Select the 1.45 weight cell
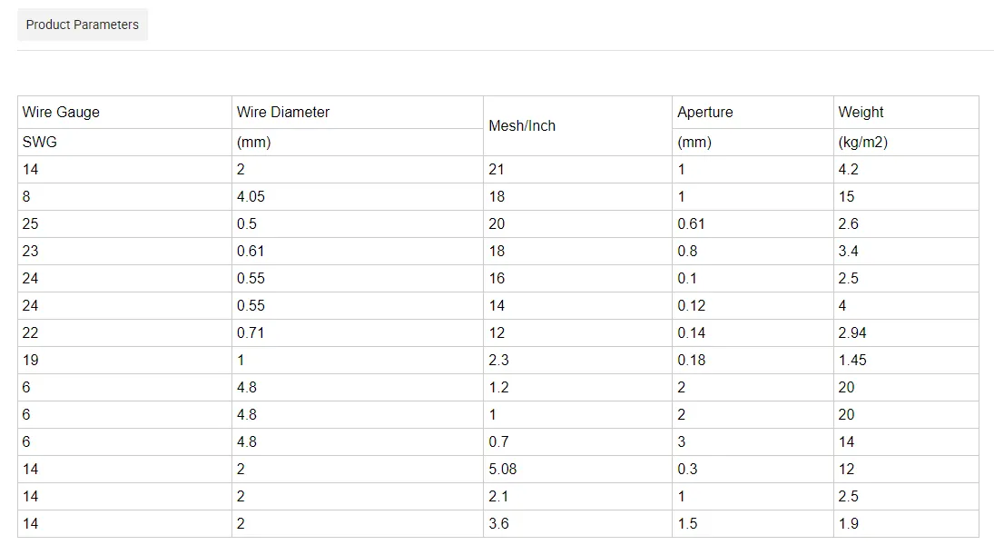The width and height of the screenshot is (994, 555). pyautogui.click(x=852, y=360)
